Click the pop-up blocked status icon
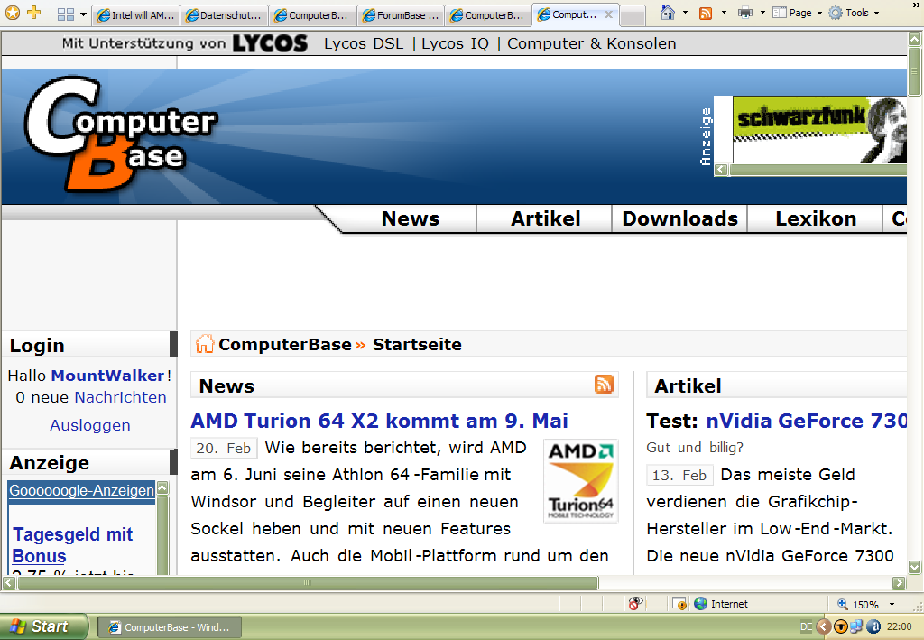This screenshot has width=924, height=640. [679, 604]
